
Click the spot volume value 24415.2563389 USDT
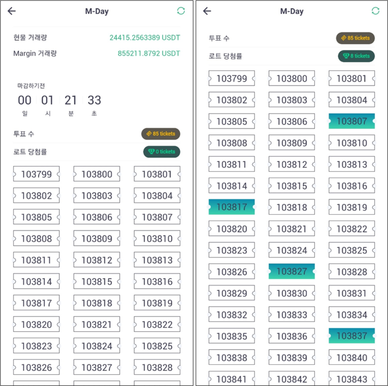[x=145, y=37]
